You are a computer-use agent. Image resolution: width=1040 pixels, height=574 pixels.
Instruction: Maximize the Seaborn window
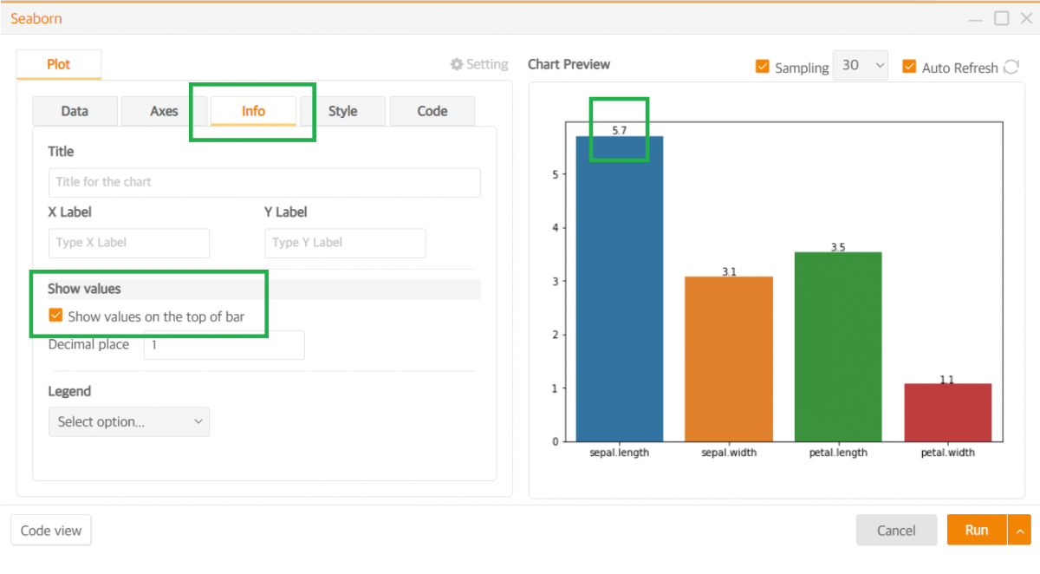point(1001,18)
